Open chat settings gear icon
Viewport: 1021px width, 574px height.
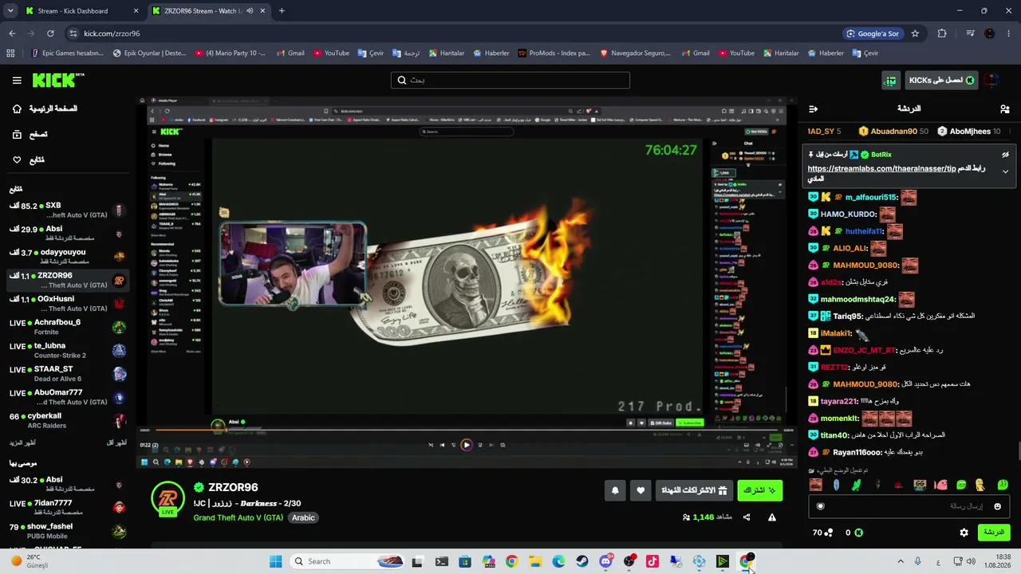pos(964,533)
